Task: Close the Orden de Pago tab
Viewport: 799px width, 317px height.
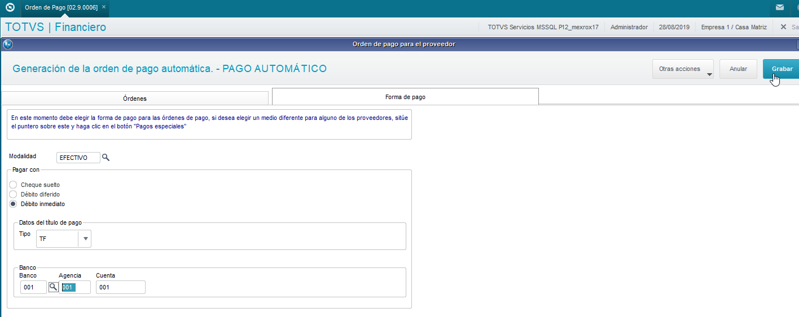Action: (x=103, y=7)
